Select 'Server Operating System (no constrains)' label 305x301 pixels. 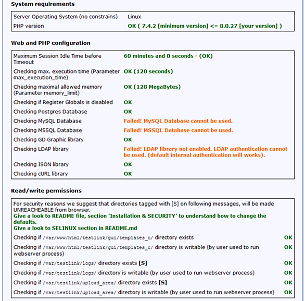click(66, 17)
